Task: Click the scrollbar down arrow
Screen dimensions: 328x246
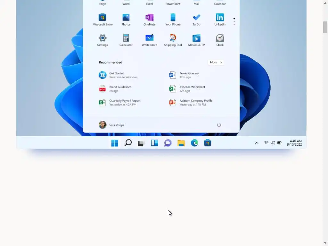Action: (325, 243)
